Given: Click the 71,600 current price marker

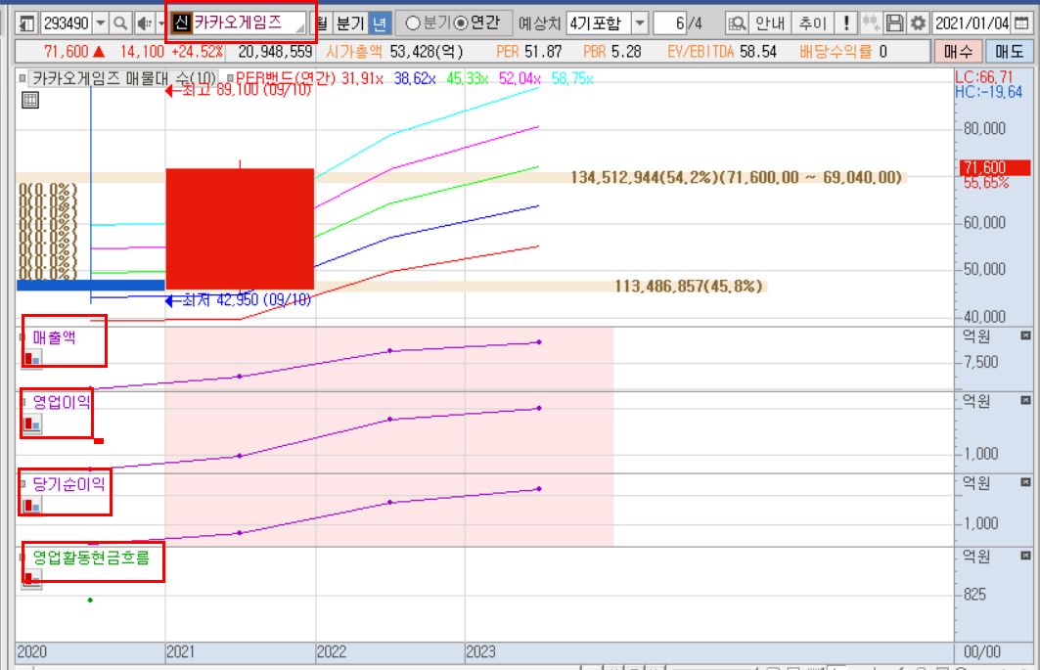Looking at the screenshot, I should (994, 168).
